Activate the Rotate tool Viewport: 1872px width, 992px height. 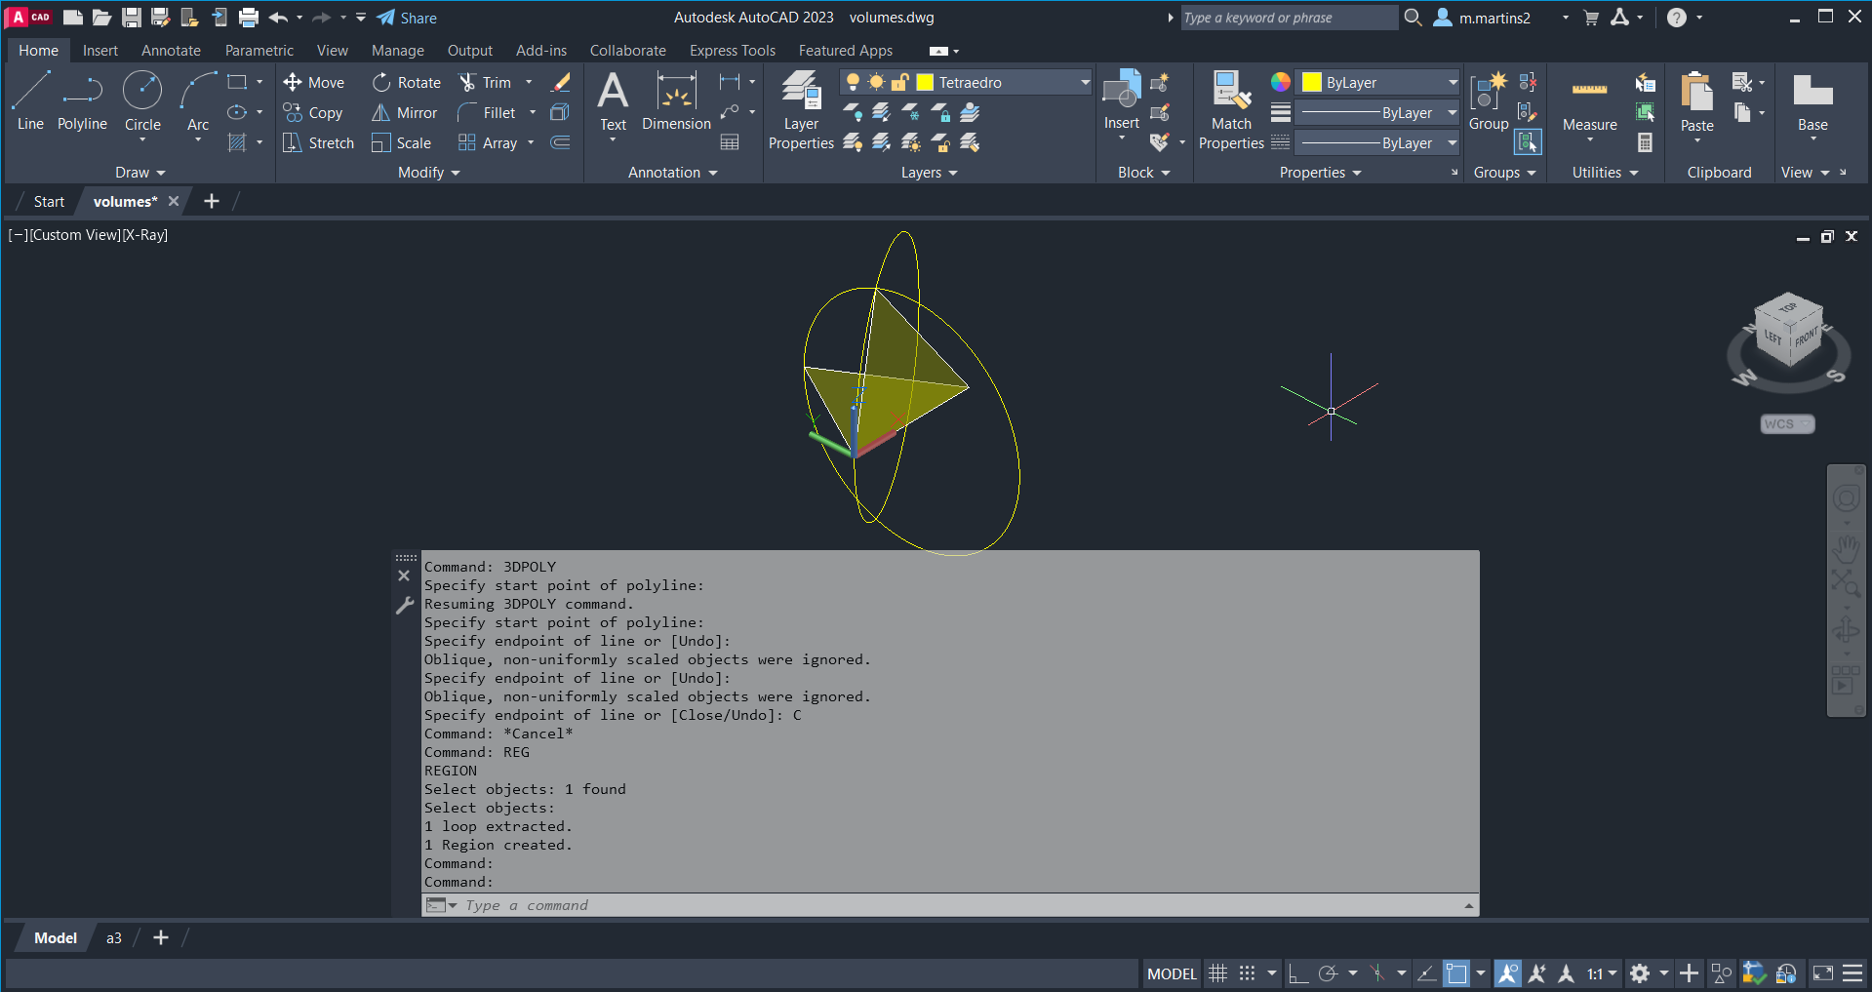[406, 83]
